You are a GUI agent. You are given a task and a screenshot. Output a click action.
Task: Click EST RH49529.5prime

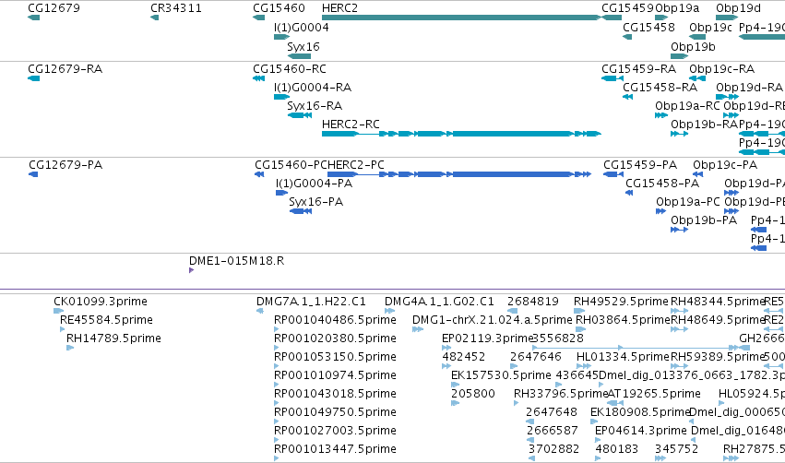tap(621, 302)
